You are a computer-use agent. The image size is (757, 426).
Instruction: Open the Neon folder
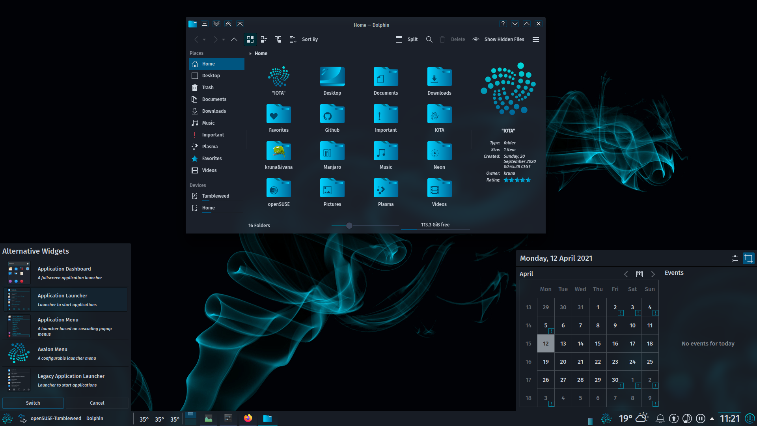[x=439, y=151]
